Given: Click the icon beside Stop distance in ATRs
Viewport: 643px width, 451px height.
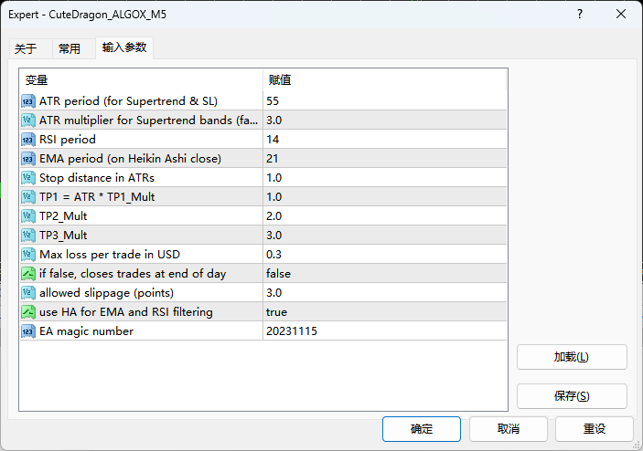Looking at the screenshot, I should pyautogui.click(x=28, y=177).
